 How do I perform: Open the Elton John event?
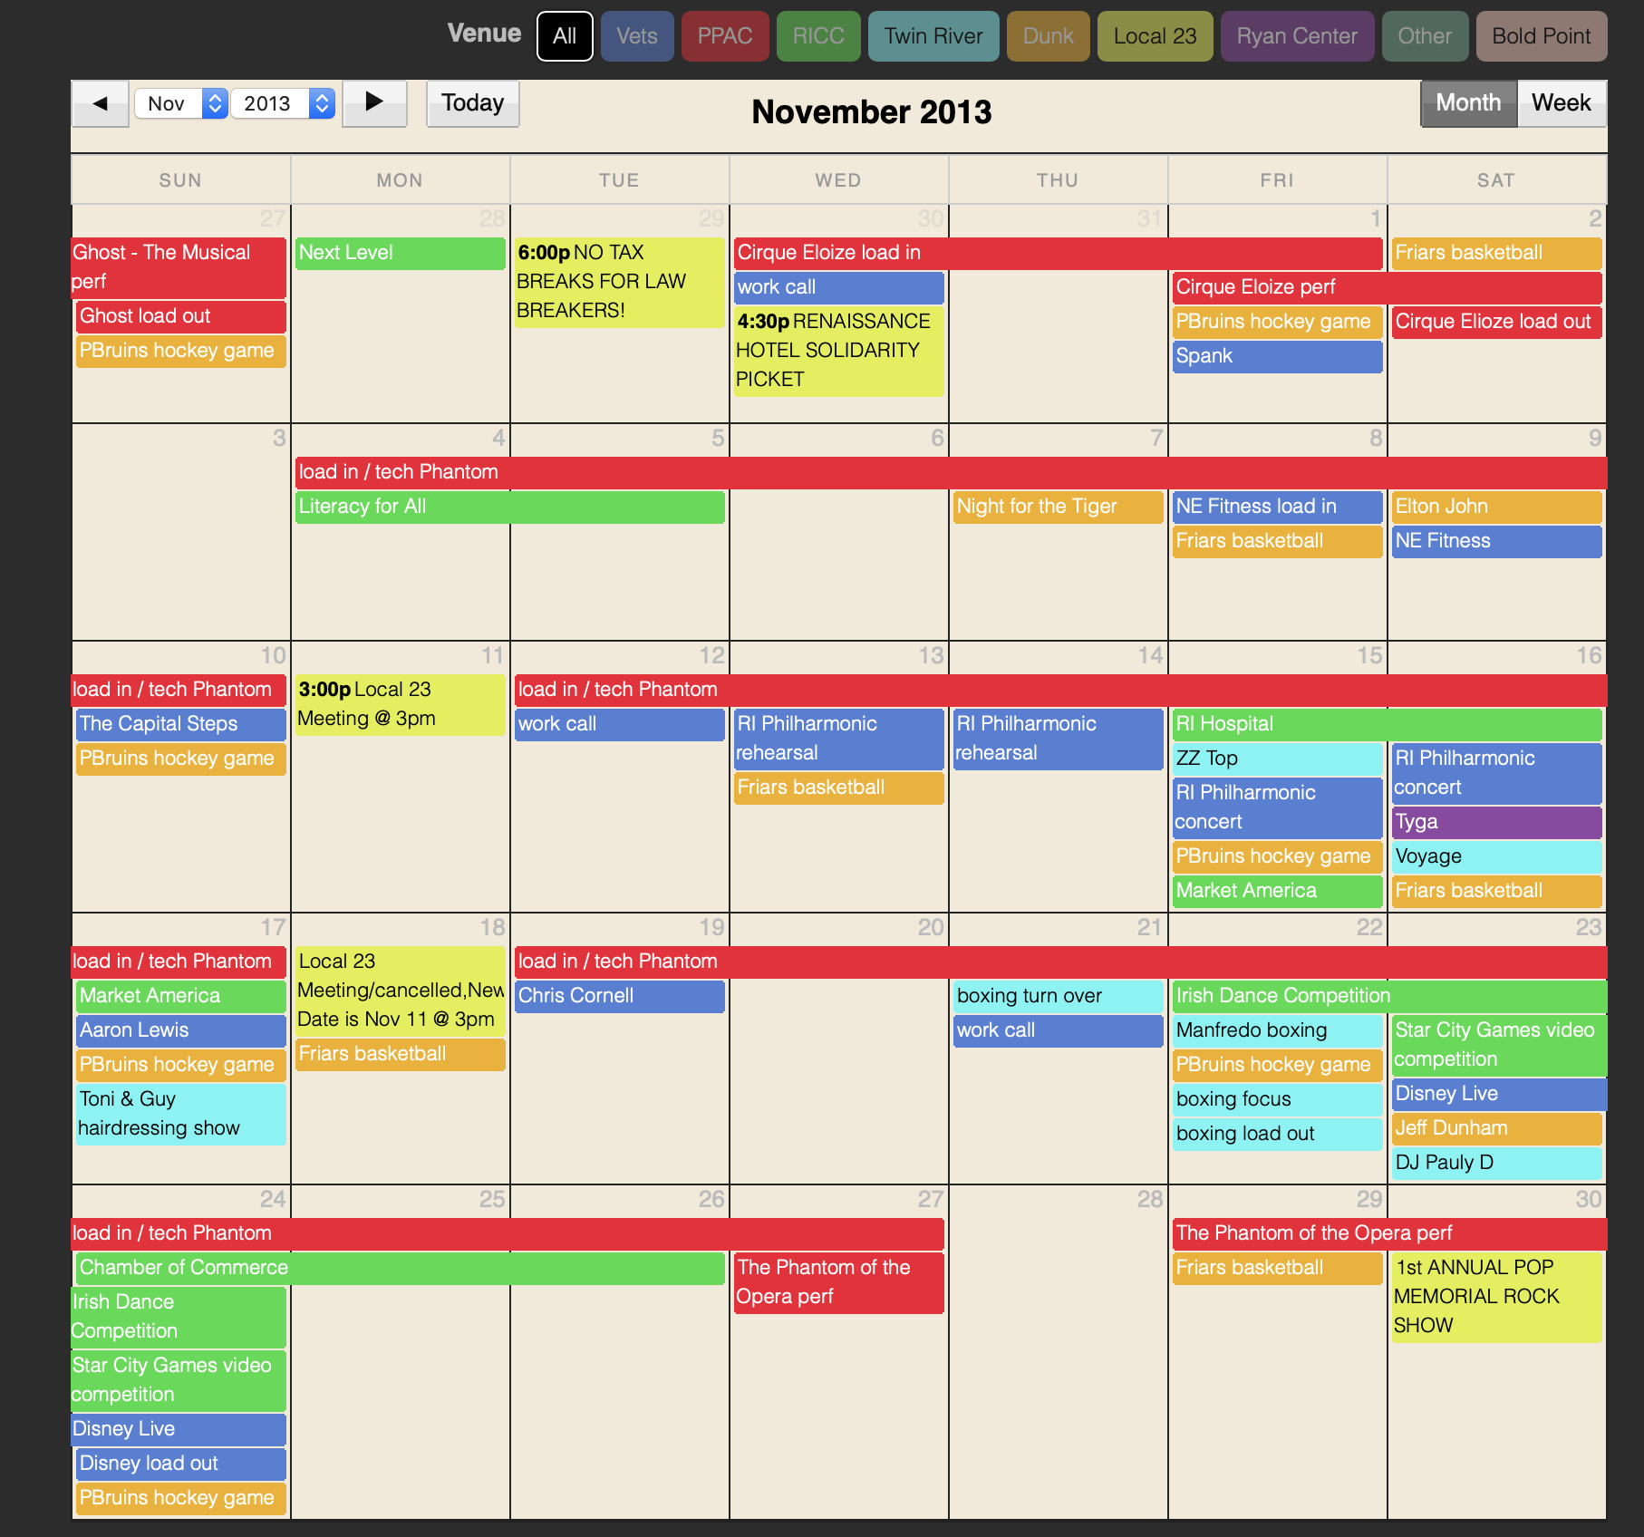[1495, 507]
